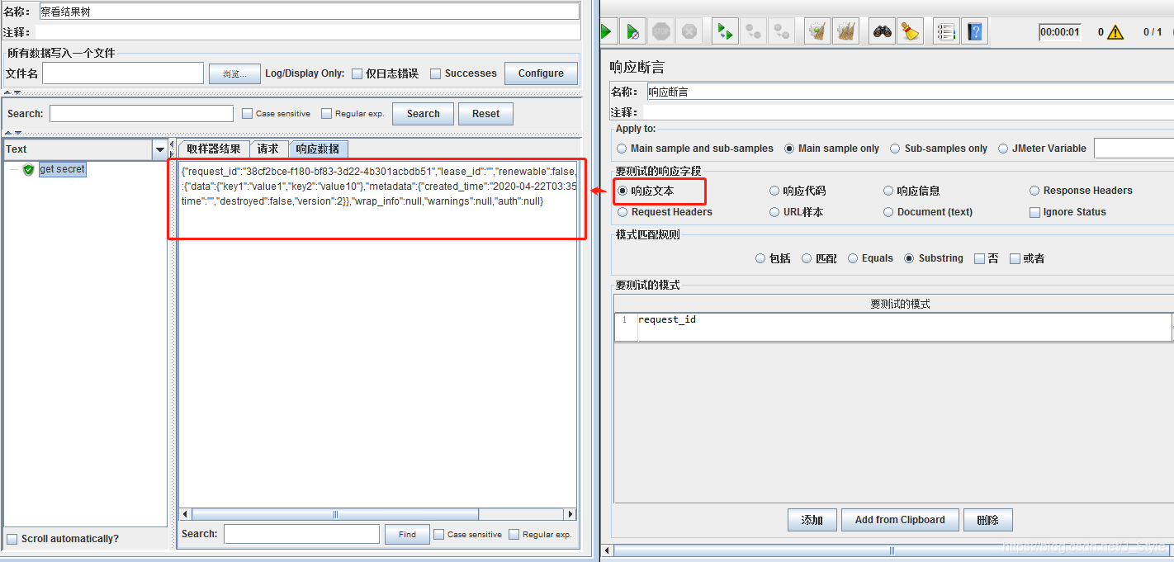Select Request Headers radio button

click(x=623, y=212)
